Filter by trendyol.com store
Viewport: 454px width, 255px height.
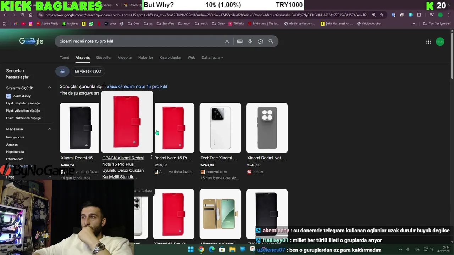coord(15,137)
